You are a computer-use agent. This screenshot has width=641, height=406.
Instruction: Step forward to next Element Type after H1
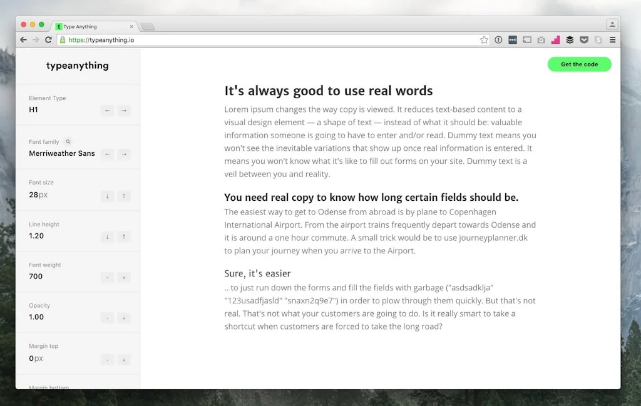(124, 111)
